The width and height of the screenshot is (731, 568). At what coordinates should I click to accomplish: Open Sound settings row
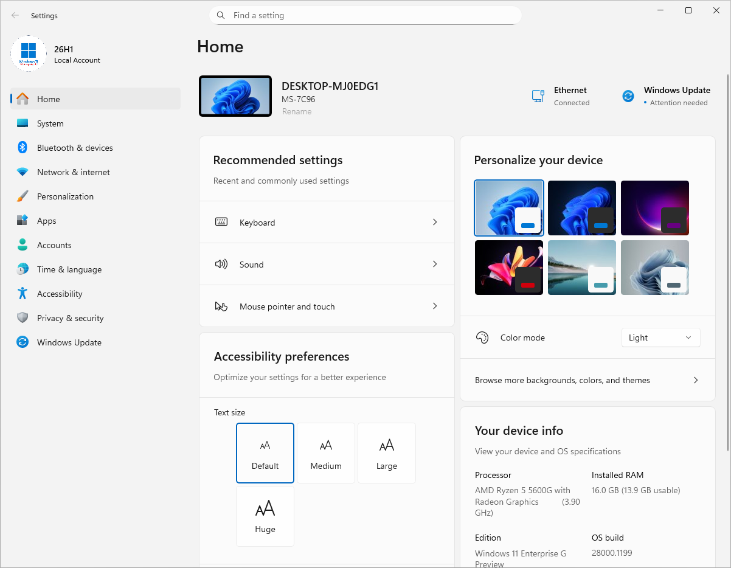pos(327,265)
